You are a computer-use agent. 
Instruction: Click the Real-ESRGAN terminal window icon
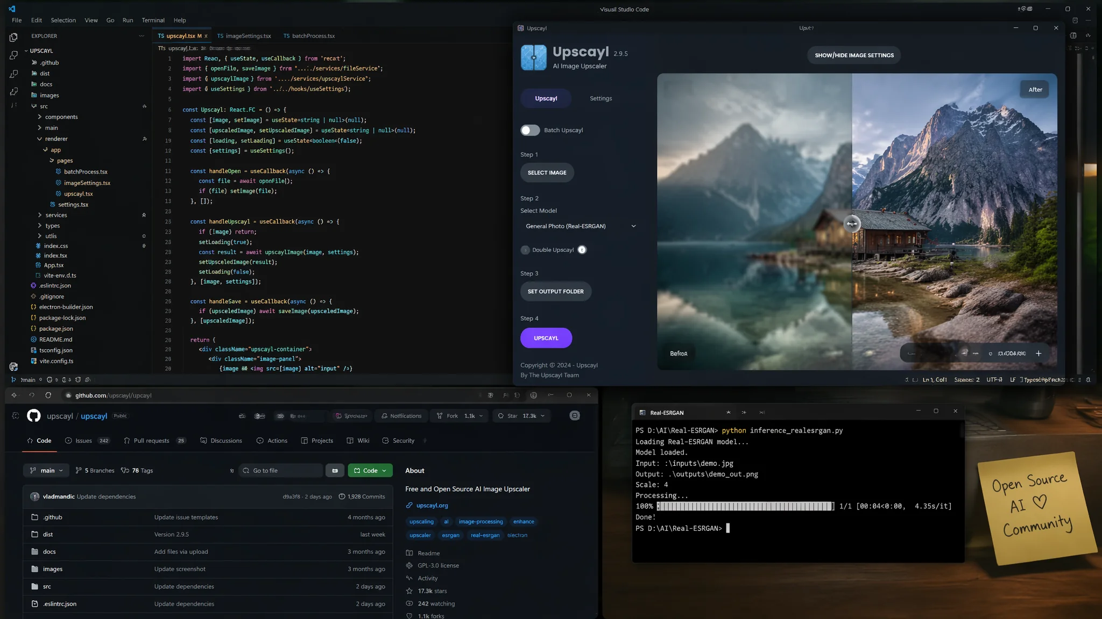click(x=642, y=413)
